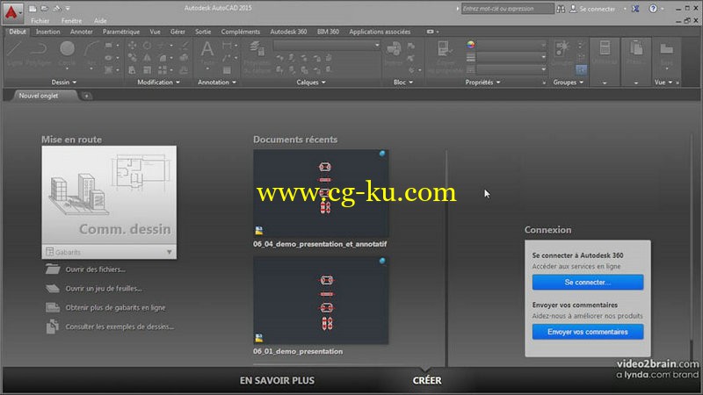Toggle pin on 06_01_demo_presentation
This screenshot has width=703, height=395.
382,261
